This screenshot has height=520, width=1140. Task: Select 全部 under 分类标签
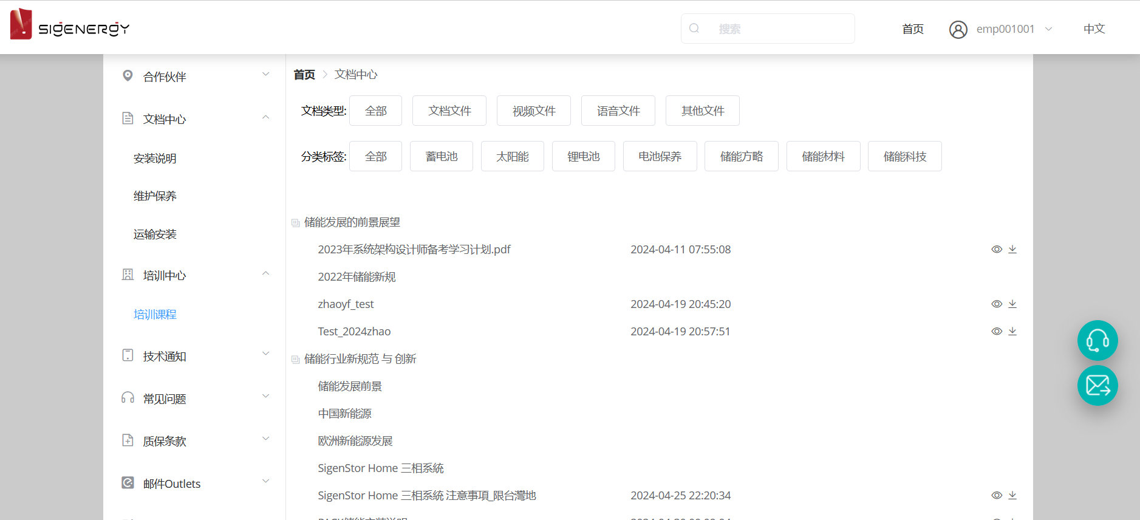tap(375, 156)
